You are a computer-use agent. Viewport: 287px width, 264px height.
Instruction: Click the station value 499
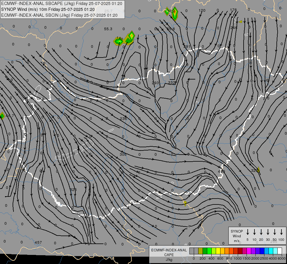click(221, 172)
